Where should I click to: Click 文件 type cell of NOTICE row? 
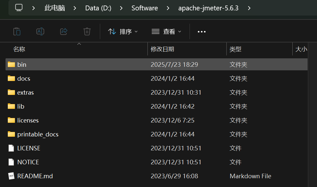tap(235, 162)
